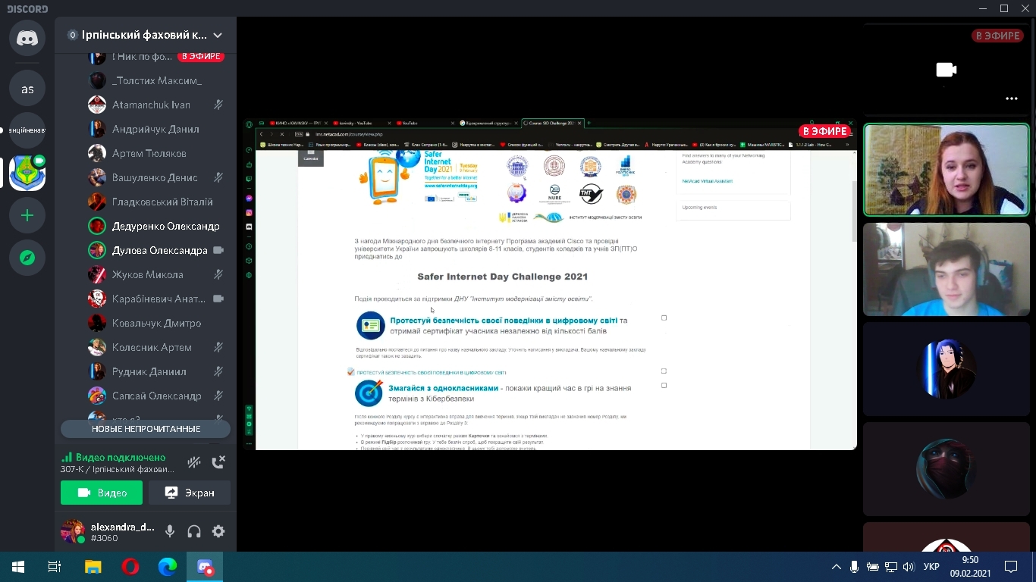Click the alexandra_d user avatar
Screen dimensions: 1036x582
pos(73,531)
